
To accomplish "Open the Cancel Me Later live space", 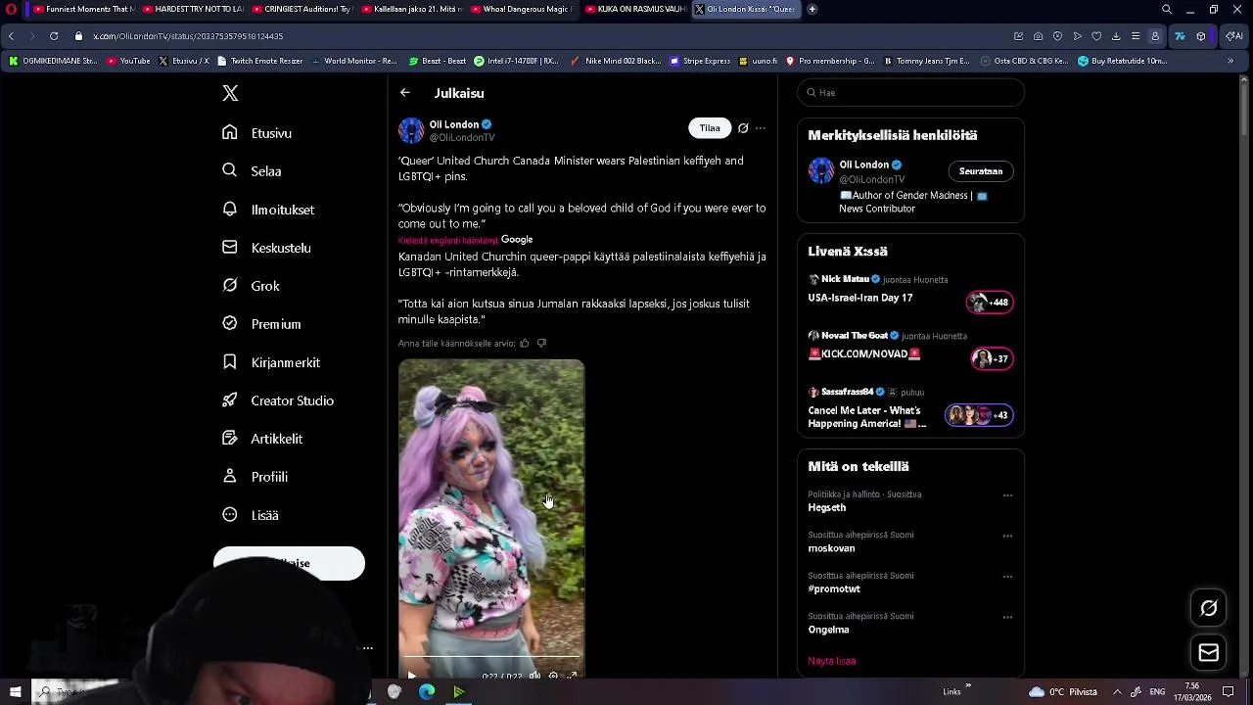I will coord(910,409).
